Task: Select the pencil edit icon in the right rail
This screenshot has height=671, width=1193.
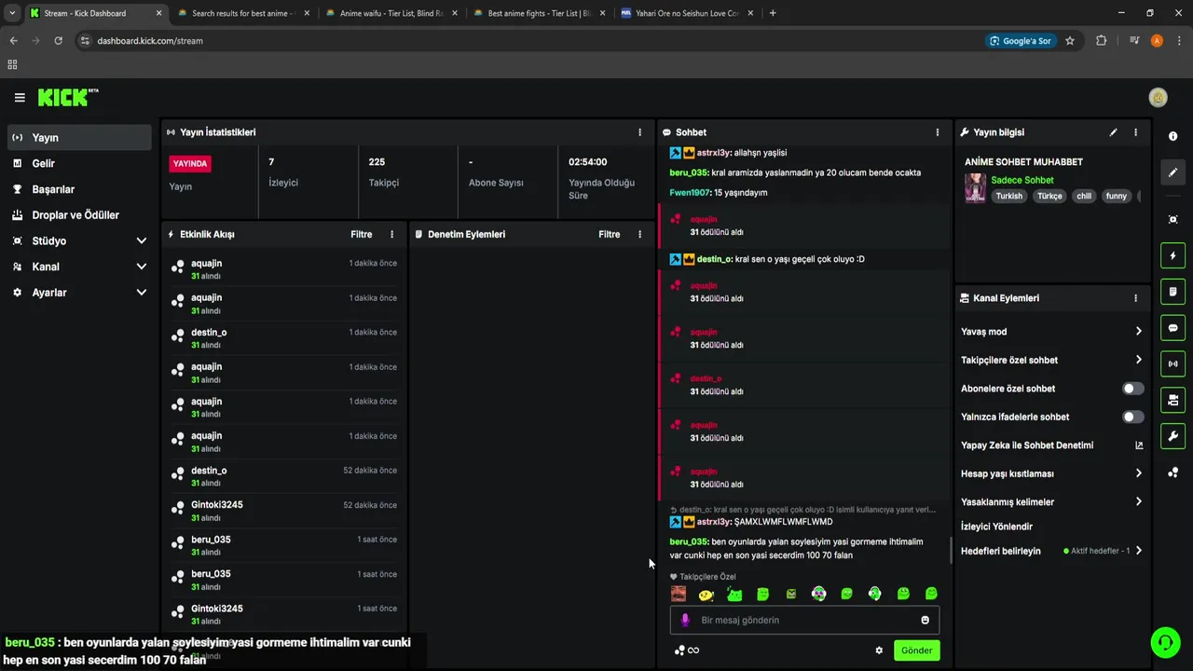Action: pos(1172,172)
